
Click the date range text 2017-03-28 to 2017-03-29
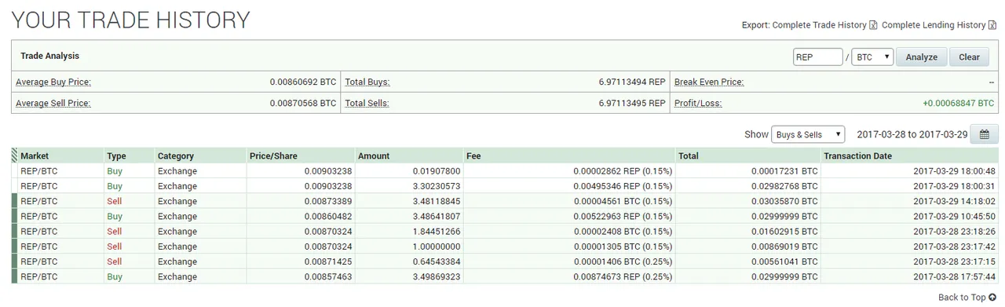click(912, 134)
